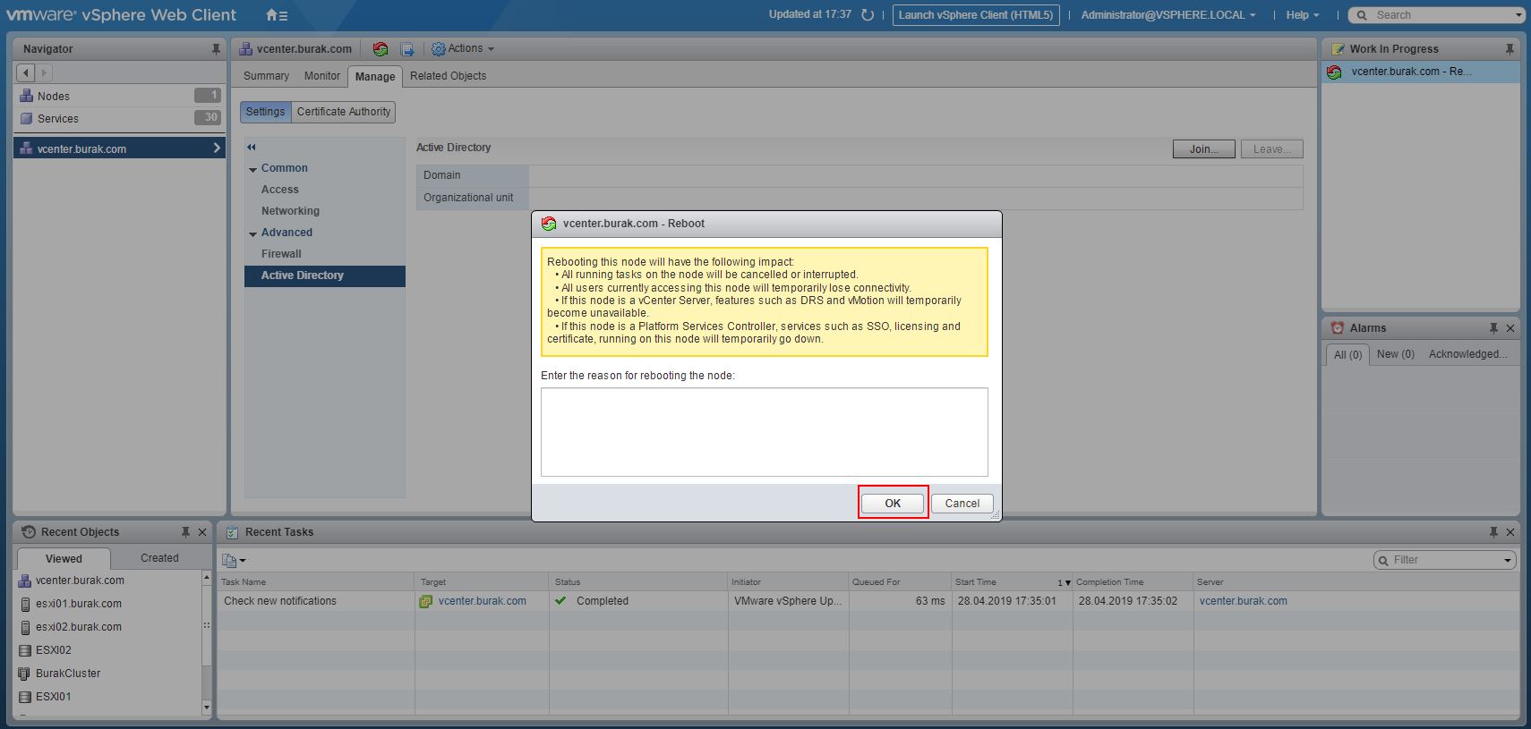
Task: Switch to Viewed tab in Recent Objects
Action: 64,558
